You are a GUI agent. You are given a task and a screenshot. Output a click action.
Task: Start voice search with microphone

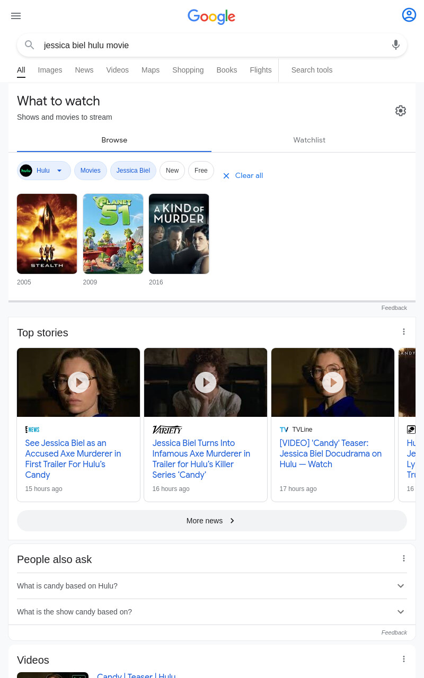[x=396, y=45]
